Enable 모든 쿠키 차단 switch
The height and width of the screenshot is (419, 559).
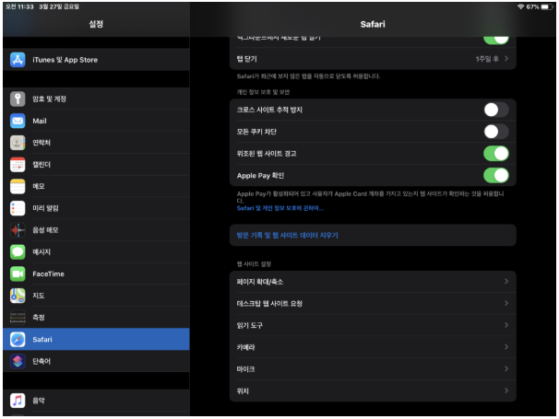pyautogui.click(x=496, y=132)
